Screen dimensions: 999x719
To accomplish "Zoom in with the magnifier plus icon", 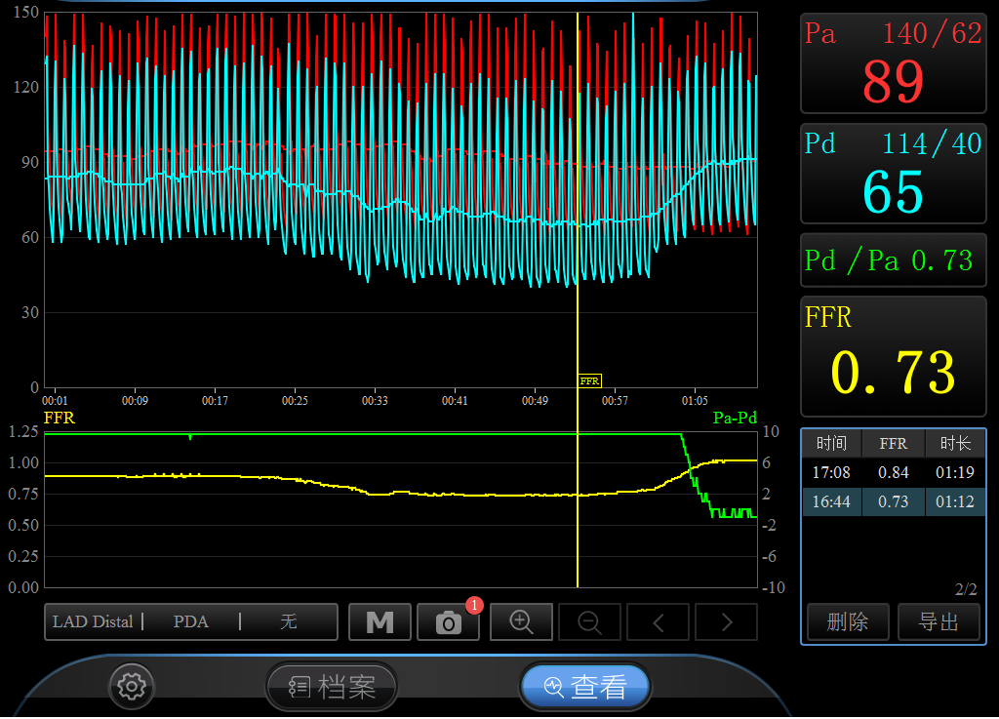I will coord(521,622).
